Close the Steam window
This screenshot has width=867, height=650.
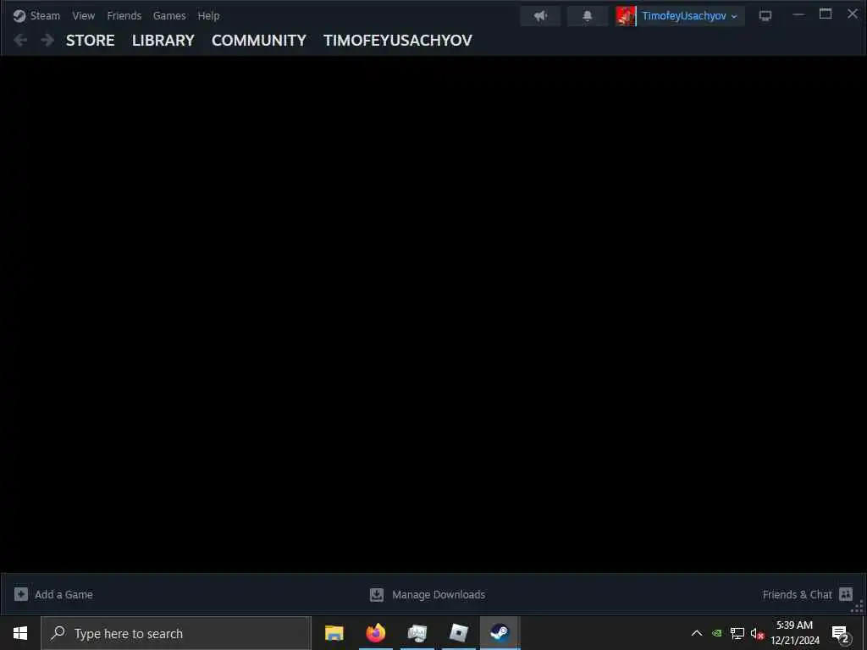852,14
